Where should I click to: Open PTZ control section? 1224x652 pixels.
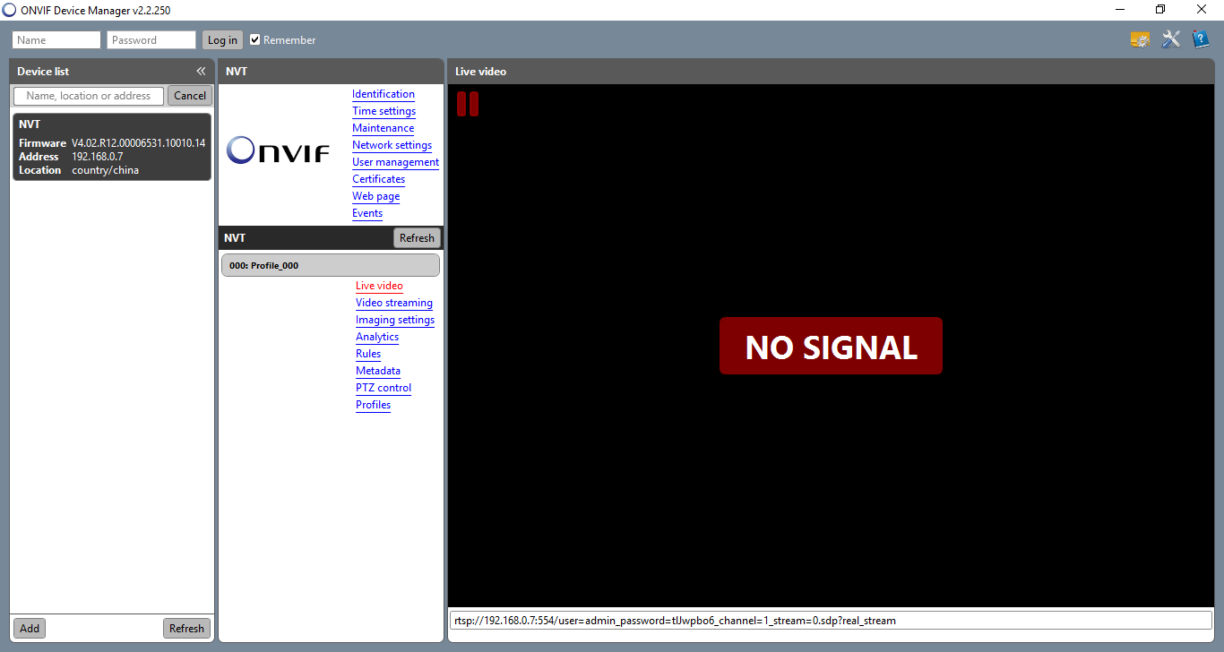[x=383, y=388]
